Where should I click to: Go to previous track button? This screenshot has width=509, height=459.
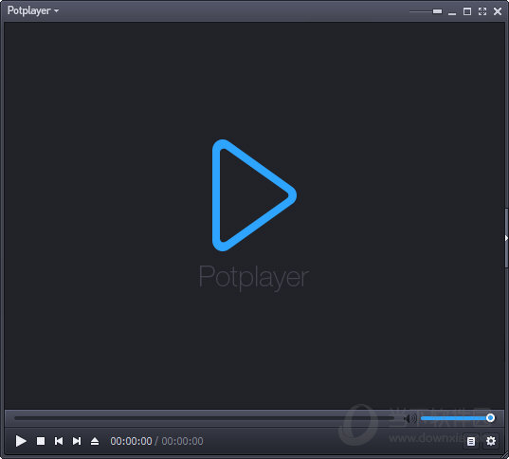(59, 441)
